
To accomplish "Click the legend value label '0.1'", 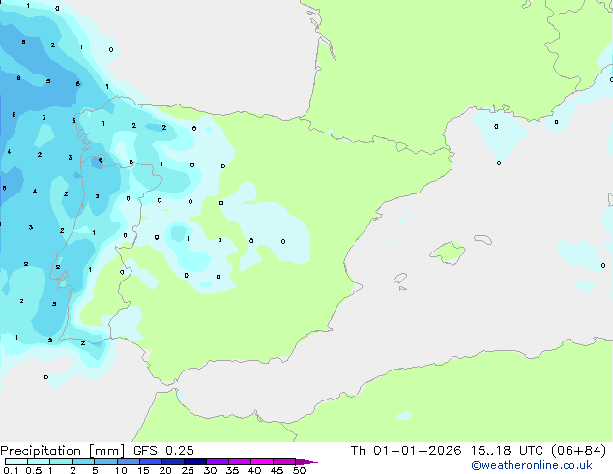I will [x=11, y=470].
